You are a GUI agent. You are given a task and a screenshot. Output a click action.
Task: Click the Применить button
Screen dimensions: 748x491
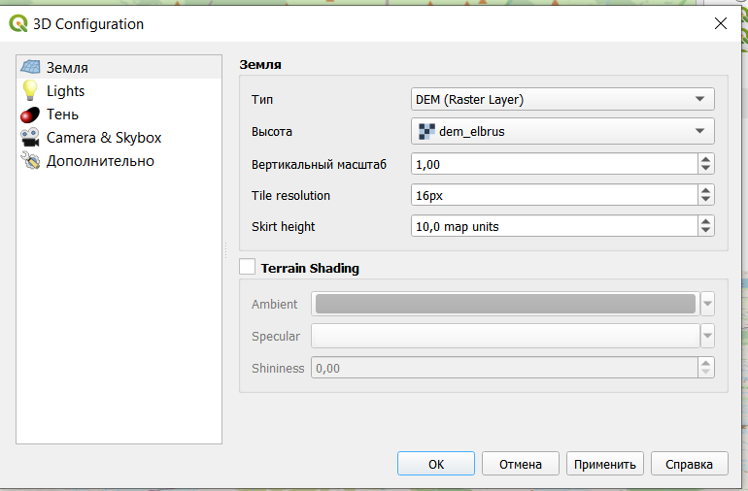[604, 464]
